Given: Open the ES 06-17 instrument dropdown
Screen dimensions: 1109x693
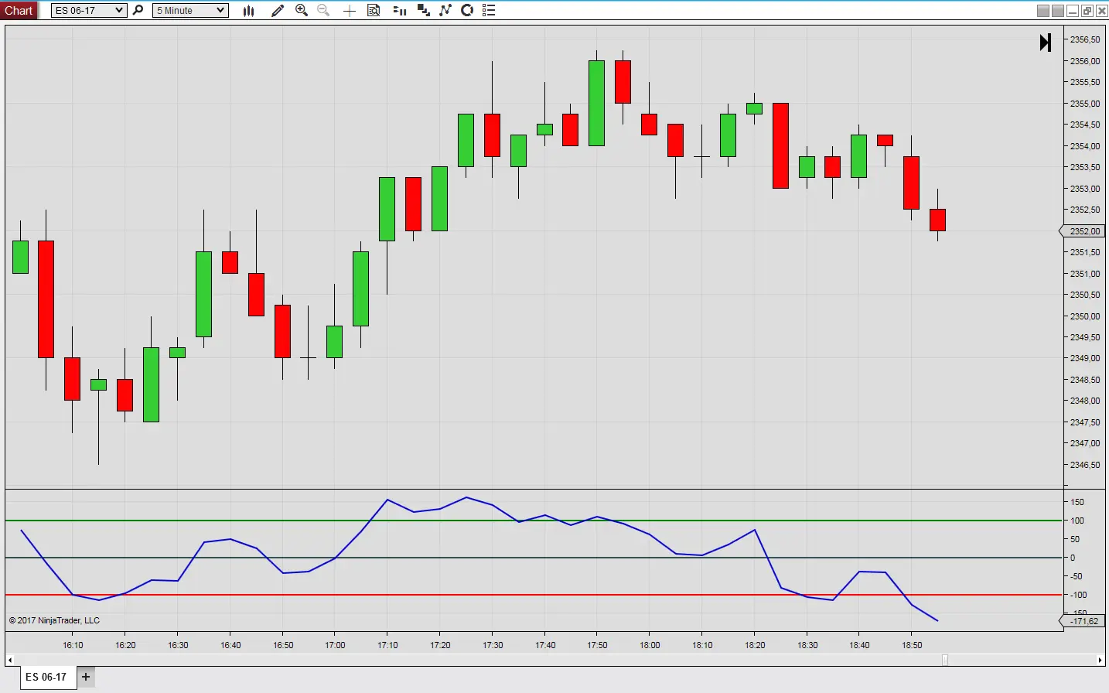Looking at the screenshot, I should click(88, 10).
